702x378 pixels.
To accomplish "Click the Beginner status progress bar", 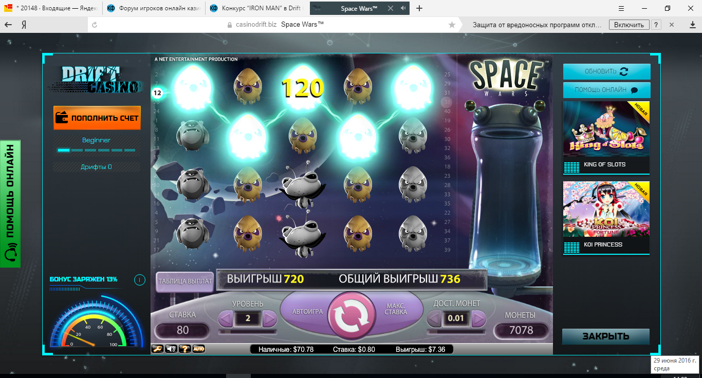I will click(x=97, y=150).
